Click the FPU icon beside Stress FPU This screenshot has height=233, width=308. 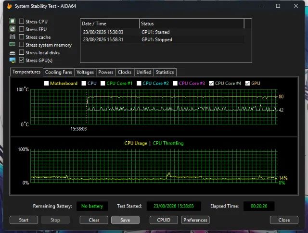coord(13,29)
